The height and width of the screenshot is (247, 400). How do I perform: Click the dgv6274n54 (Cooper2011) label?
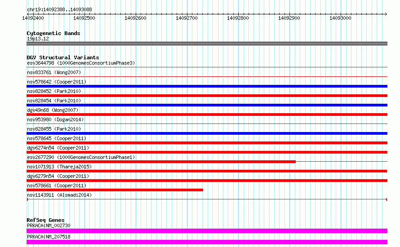[58, 148]
